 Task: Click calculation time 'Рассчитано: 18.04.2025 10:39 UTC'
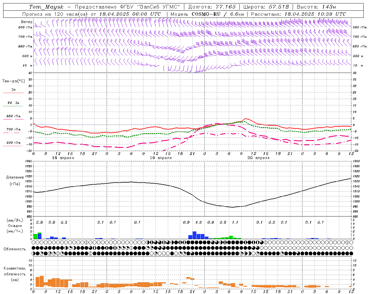coord(298,14)
